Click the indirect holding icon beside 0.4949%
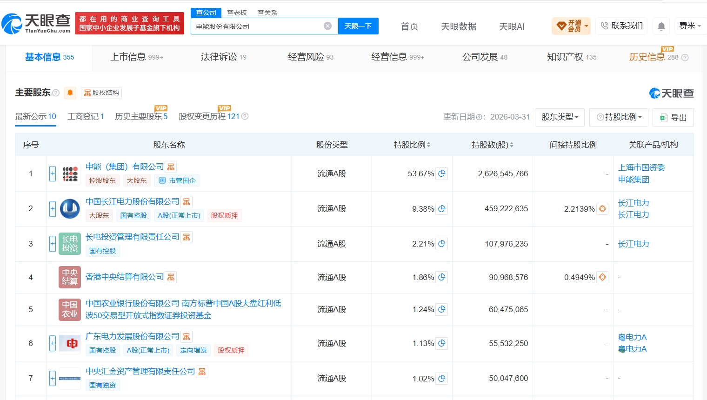707x400 pixels. click(602, 277)
